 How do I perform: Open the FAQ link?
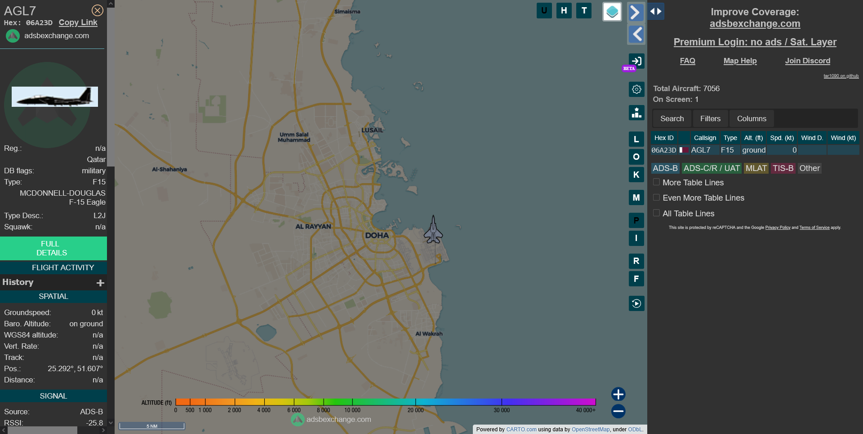pyautogui.click(x=687, y=61)
